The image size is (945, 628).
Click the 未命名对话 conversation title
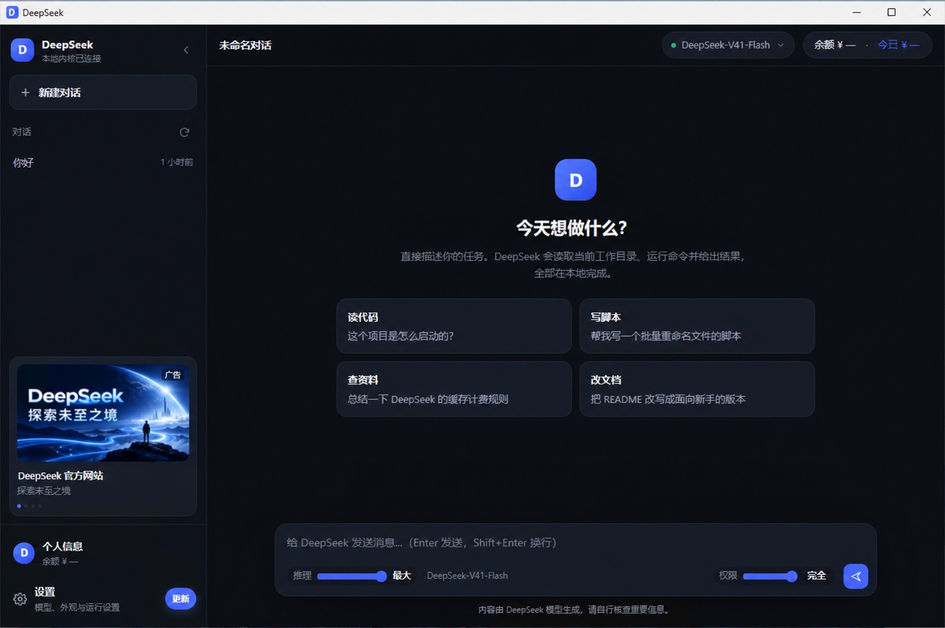[245, 45]
